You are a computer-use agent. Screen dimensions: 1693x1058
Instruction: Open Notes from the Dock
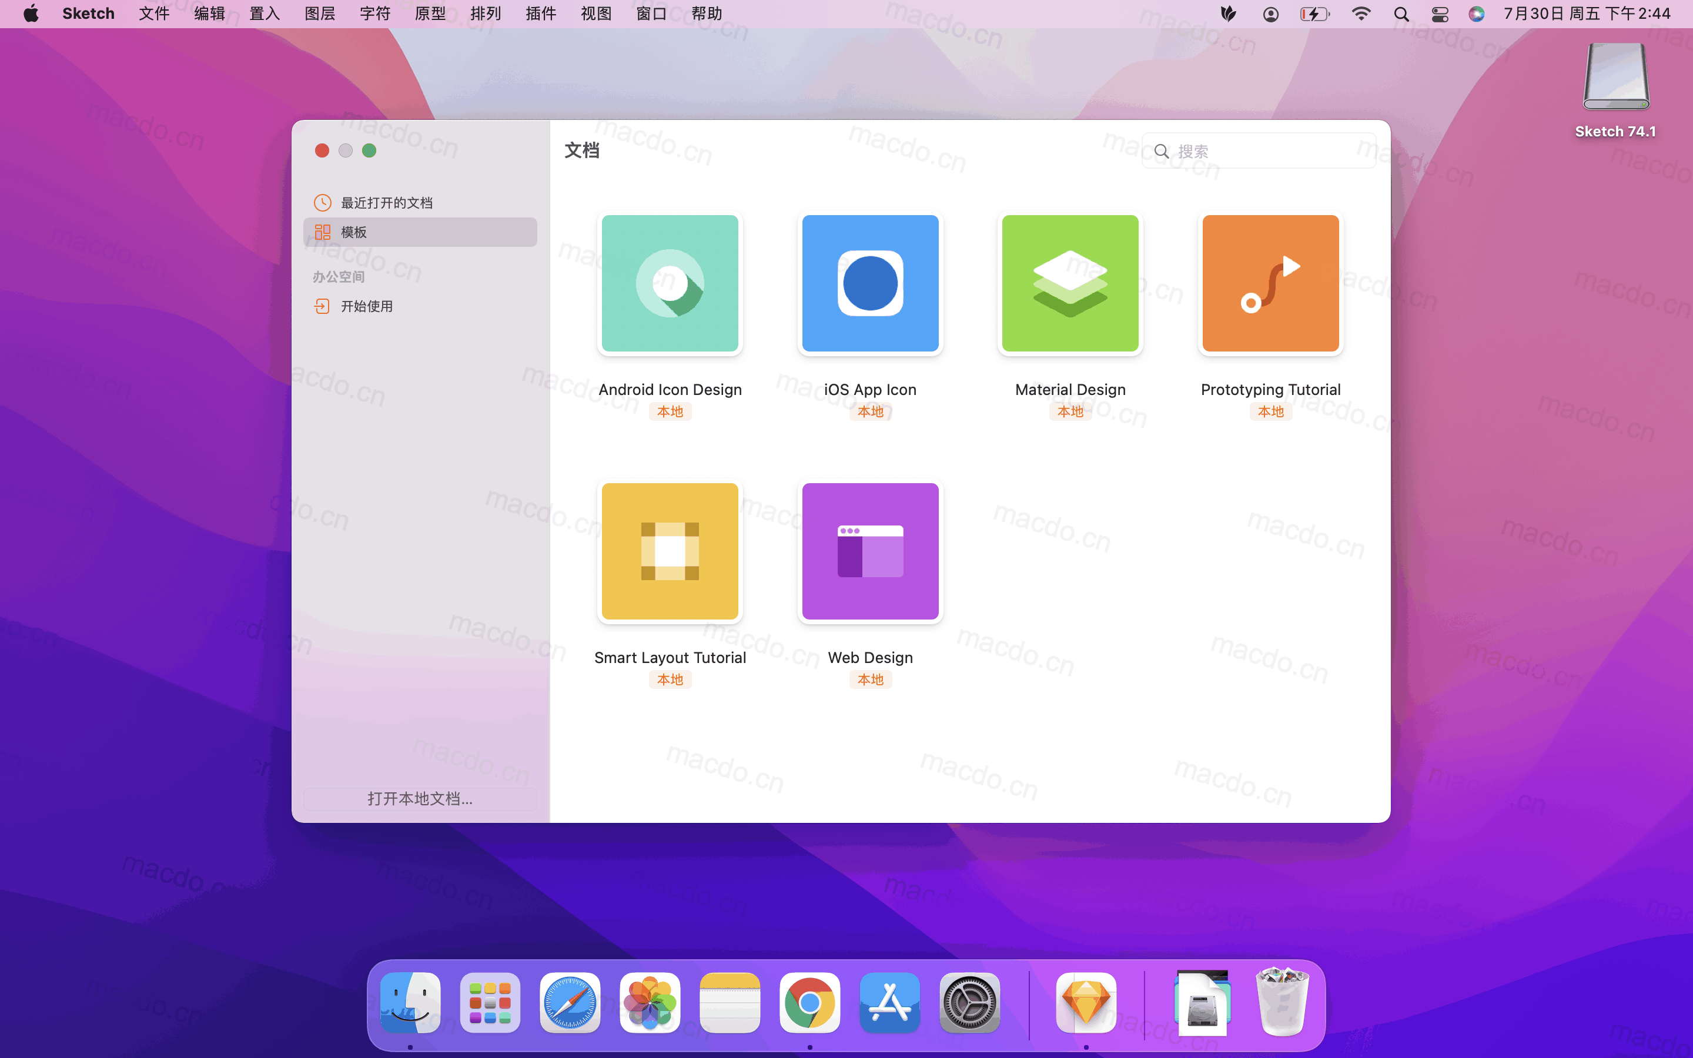730,1002
